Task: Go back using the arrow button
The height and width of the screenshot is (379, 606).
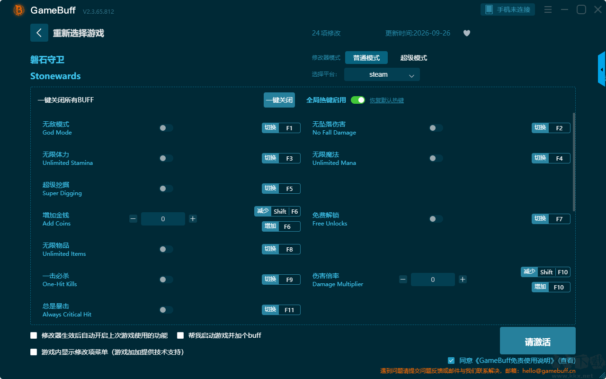Action: coord(39,33)
